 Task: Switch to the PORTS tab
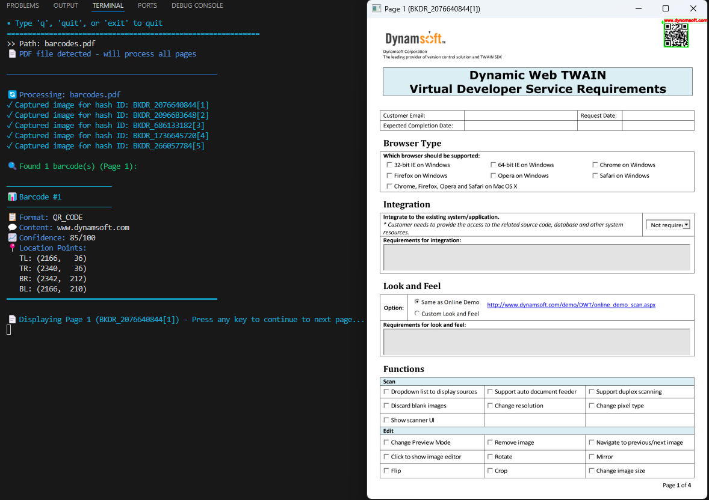pyautogui.click(x=147, y=5)
